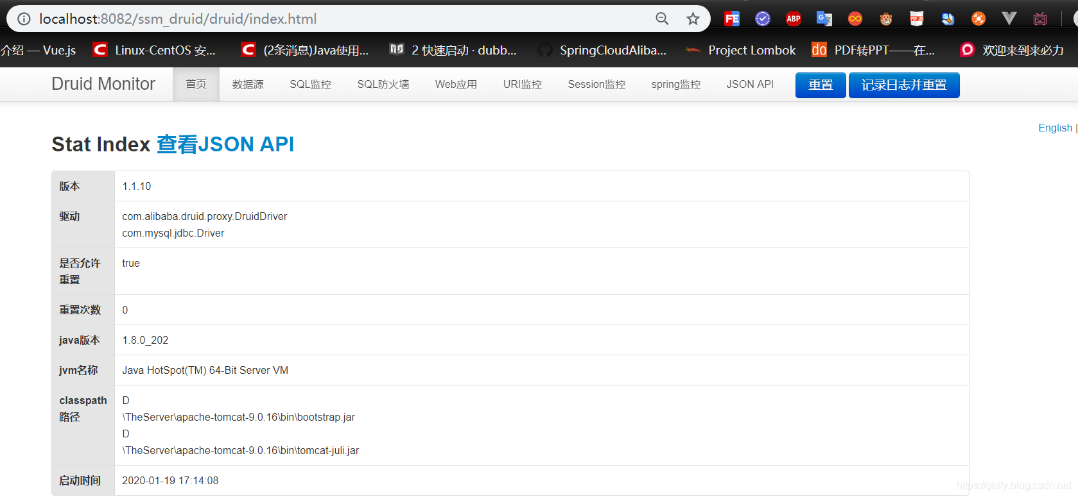The image size is (1078, 497).
Task: Open the Java使用 CSDN bookmark
Action: pos(305,50)
